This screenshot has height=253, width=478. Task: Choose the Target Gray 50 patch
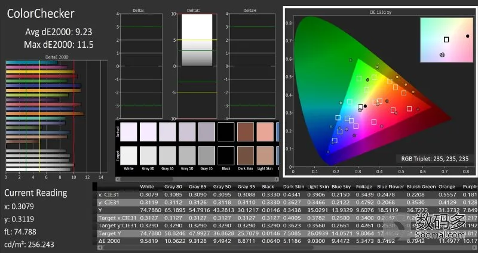(x=187, y=156)
